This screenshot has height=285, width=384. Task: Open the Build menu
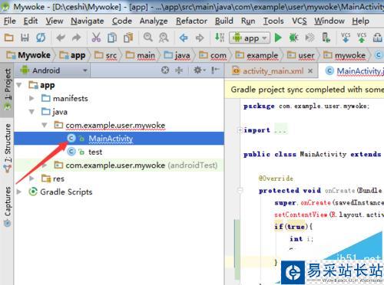pos(224,21)
